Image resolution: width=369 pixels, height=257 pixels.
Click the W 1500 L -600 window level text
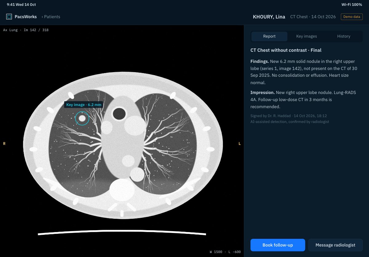[225, 252]
